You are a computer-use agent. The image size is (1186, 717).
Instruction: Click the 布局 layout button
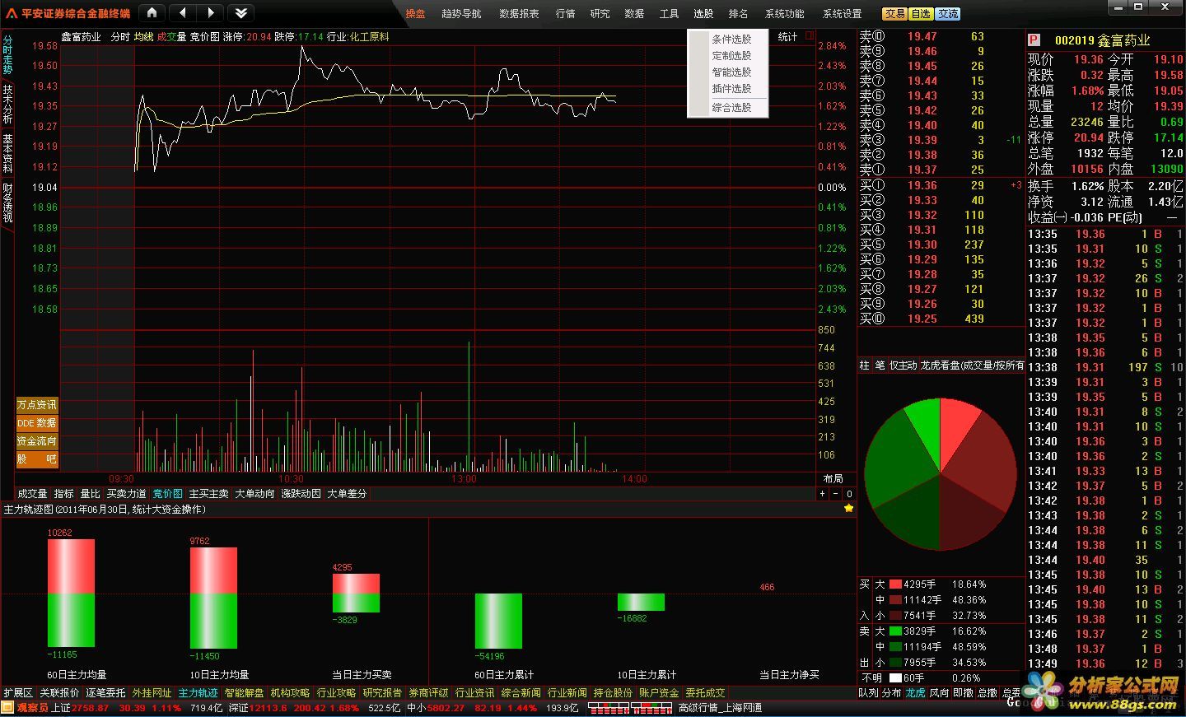(x=833, y=478)
